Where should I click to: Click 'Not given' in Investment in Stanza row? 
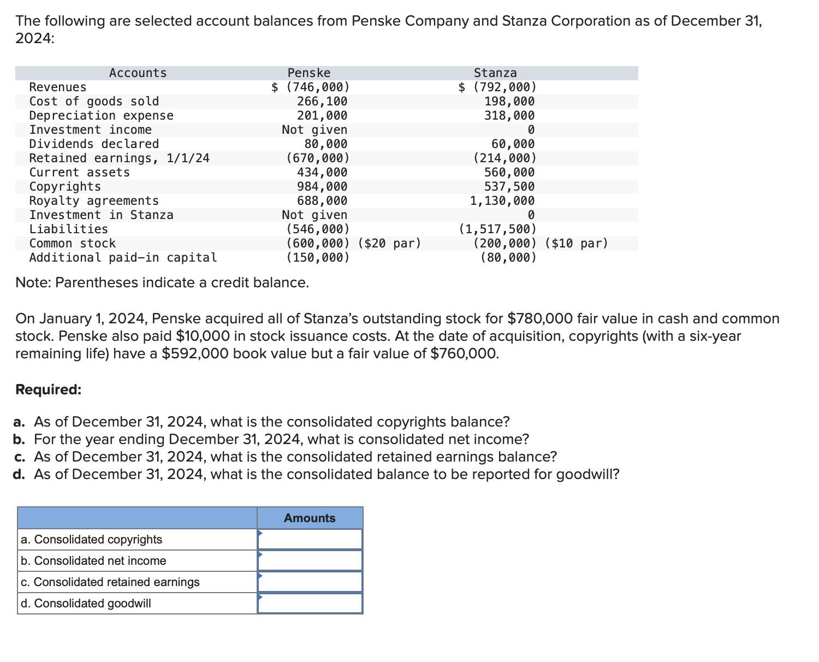[x=314, y=215]
